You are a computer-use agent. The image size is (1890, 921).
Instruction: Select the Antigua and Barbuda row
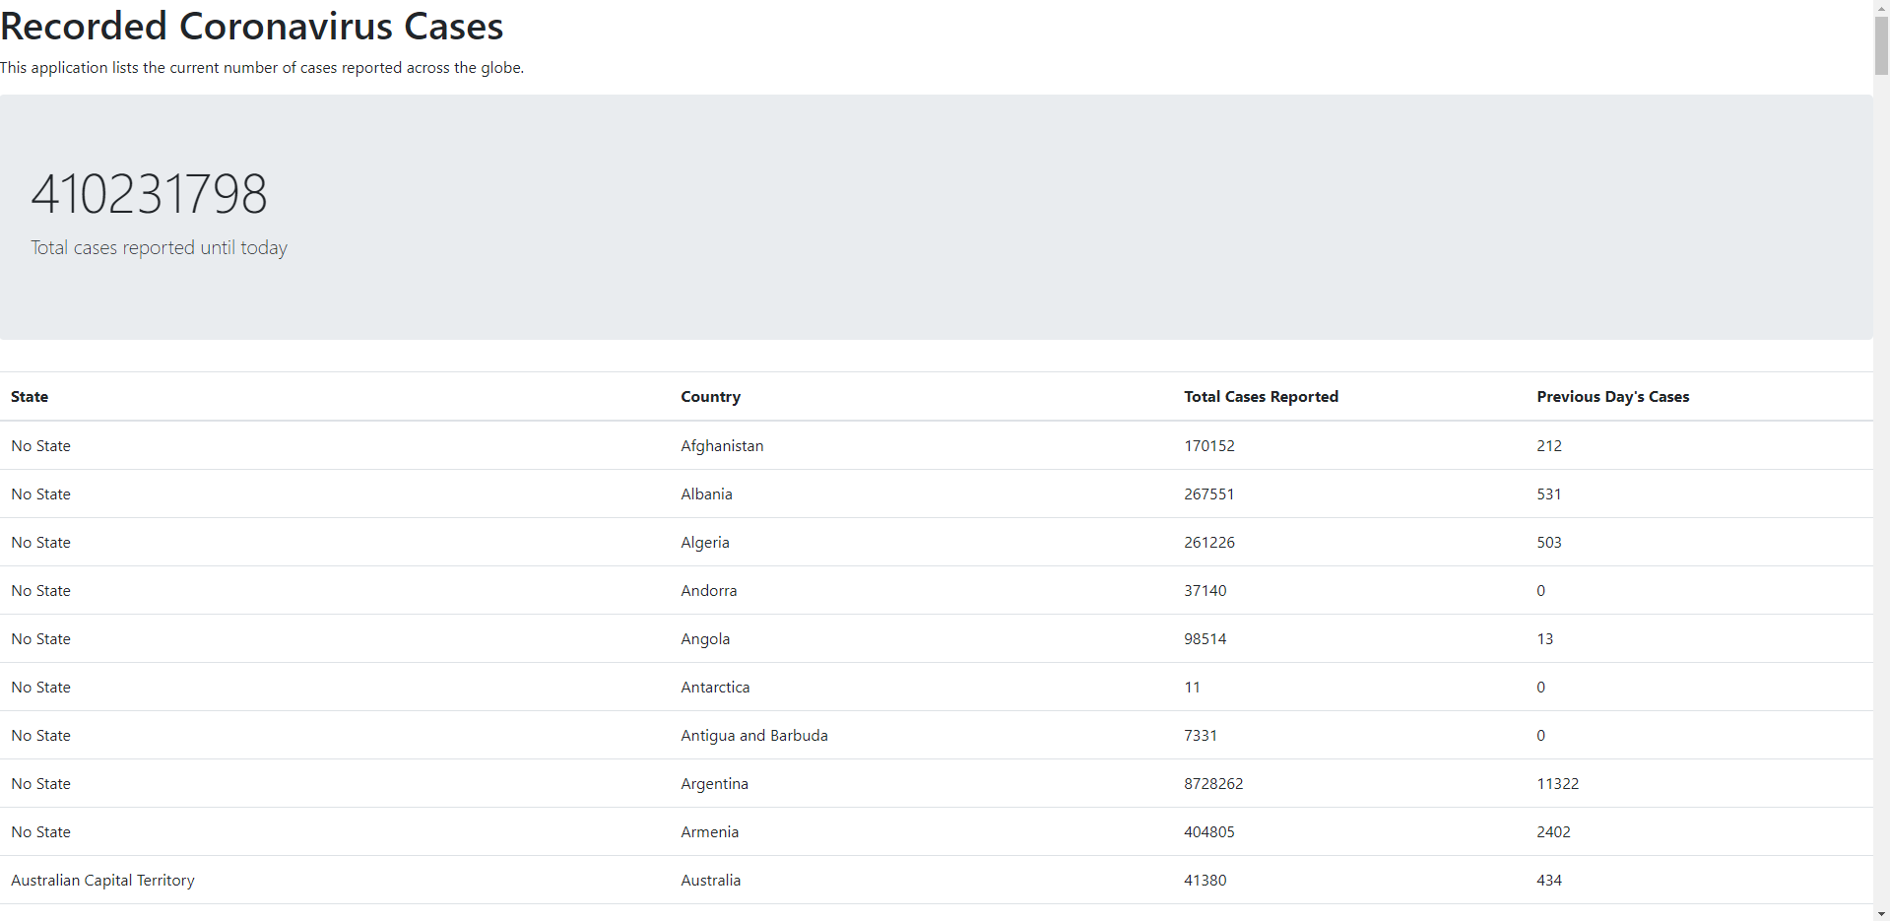[753, 735]
